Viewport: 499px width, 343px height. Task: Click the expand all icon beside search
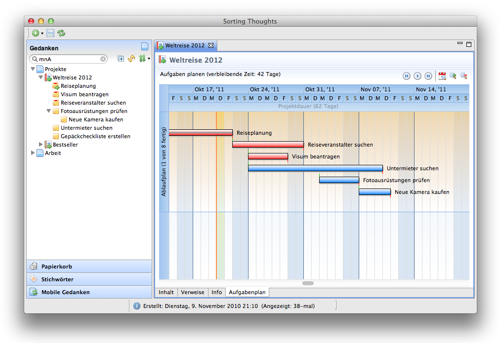(121, 59)
